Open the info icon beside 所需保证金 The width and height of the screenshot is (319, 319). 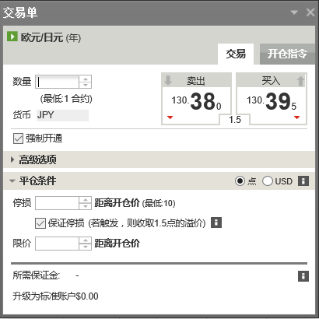click(303, 276)
